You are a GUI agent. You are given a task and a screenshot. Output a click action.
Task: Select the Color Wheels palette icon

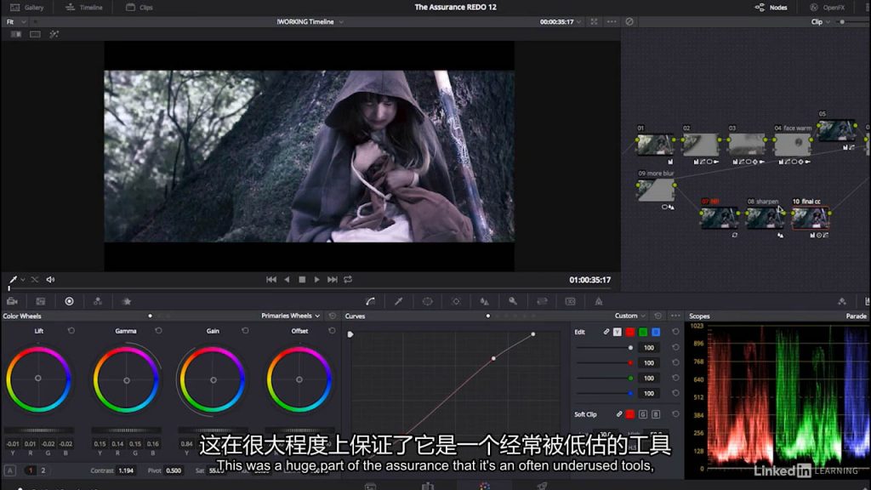coord(70,301)
